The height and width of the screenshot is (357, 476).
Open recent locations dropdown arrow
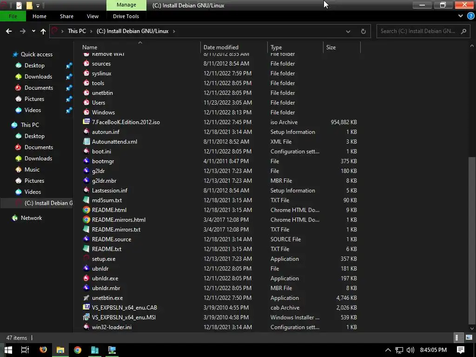coord(33,31)
